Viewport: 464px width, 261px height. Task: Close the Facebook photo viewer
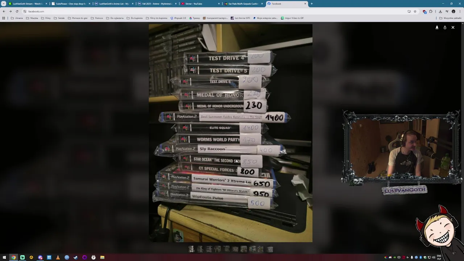[453, 27]
